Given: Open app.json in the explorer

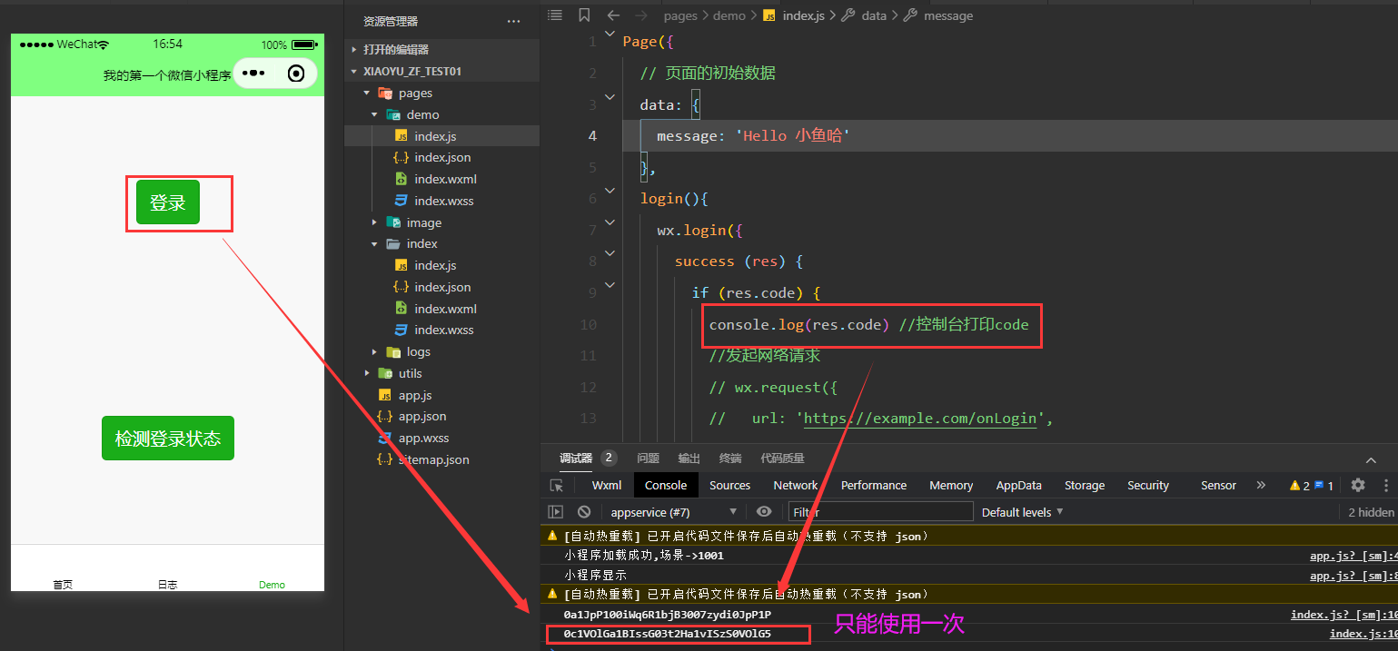Looking at the screenshot, I should (x=422, y=416).
